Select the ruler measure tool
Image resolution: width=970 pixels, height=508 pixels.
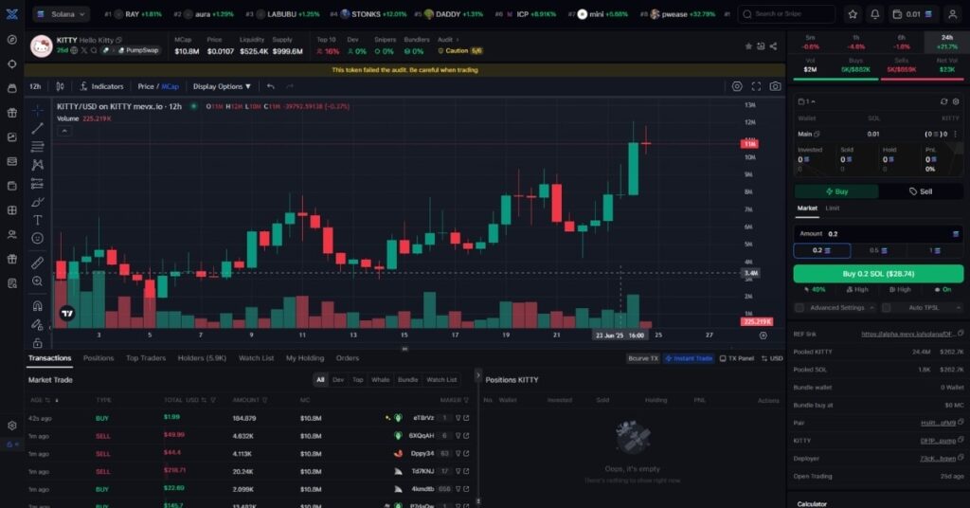[x=38, y=263]
